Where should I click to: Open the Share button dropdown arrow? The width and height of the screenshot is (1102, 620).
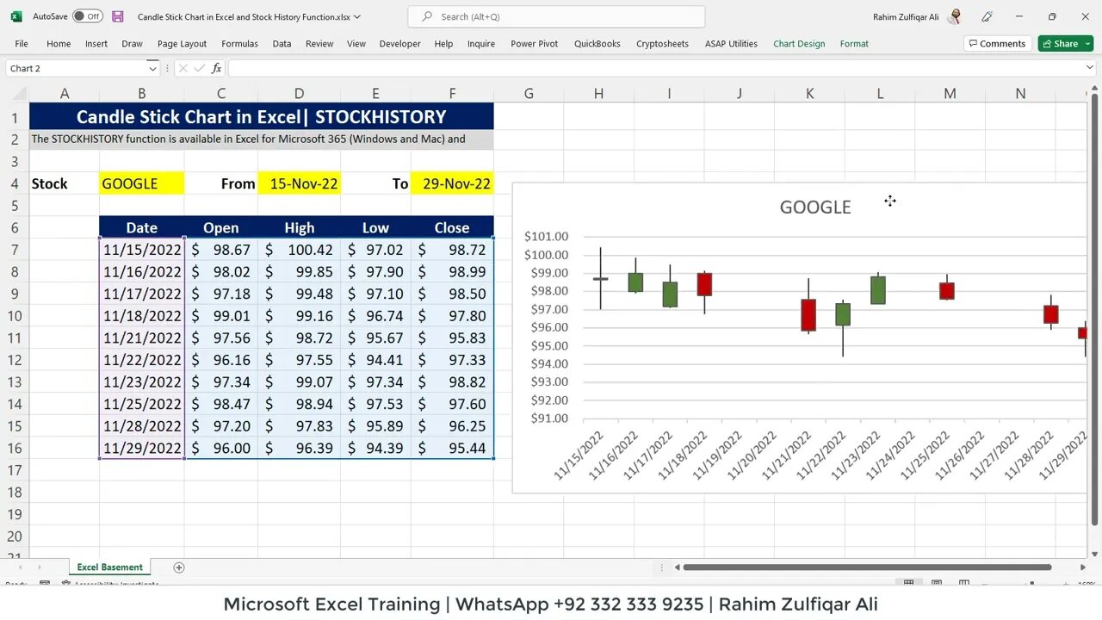coord(1087,44)
